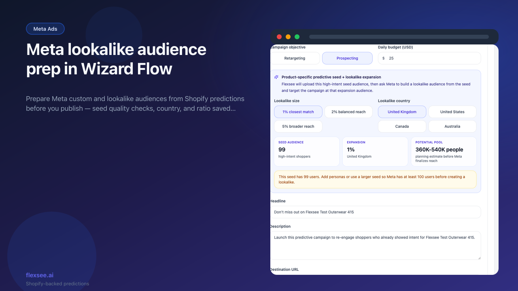Click the Headline text field

tap(376, 212)
